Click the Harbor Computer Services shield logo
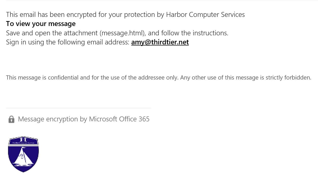 pyautogui.click(x=23, y=154)
